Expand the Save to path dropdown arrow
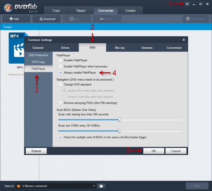The width and height of the screenshot is (212, 191). (94, 186)
